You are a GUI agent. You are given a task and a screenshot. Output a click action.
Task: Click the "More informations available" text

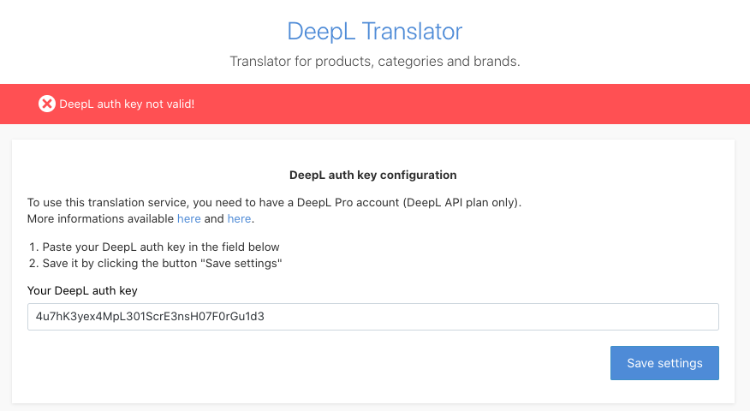100,218
